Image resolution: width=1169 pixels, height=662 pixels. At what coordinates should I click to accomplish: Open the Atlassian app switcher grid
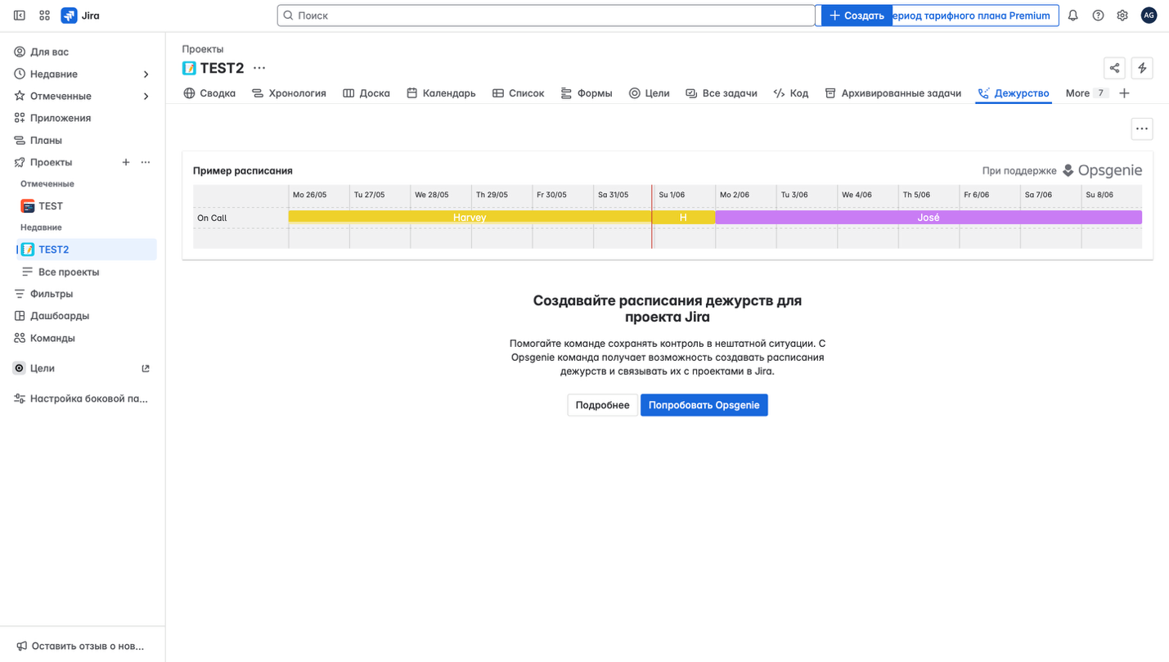coord(44,15)
